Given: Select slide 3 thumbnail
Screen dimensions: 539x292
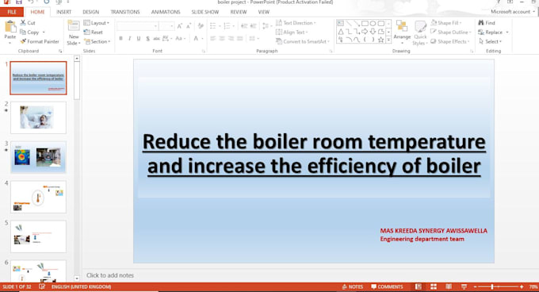Looking at the screenshot, I should [x=38, y=157].
